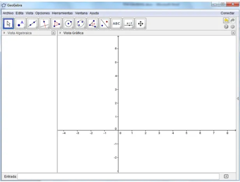240x182 pixels.
Task: Open the Vista menu
Action: (29, 13)
